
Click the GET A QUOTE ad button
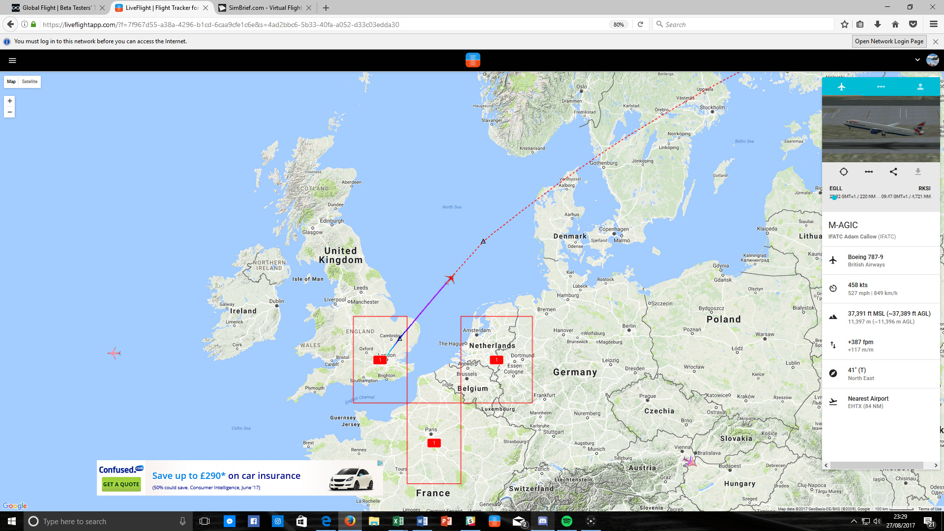(x=121, y=484)
